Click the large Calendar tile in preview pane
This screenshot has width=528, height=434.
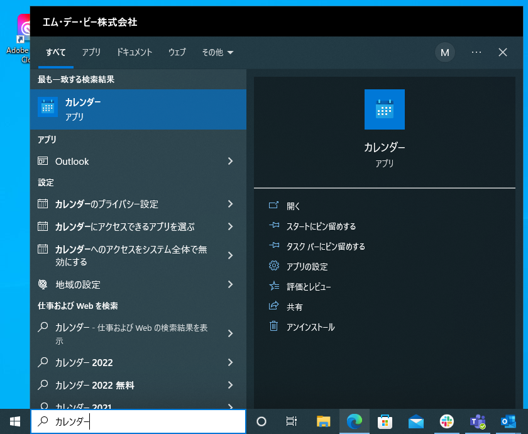click(385, 109)
